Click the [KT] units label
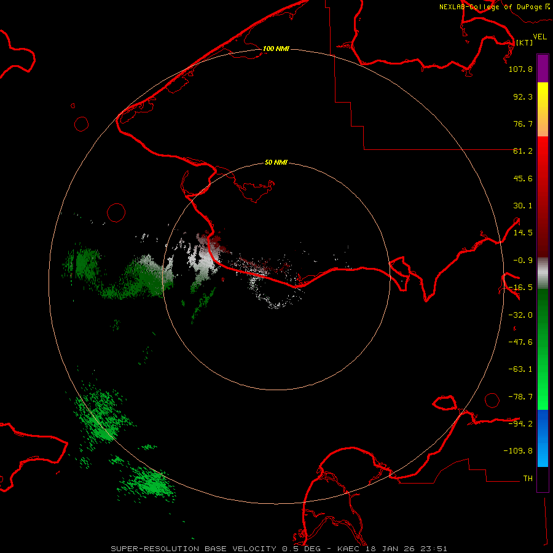The height and width of the screenshot is (553, 553). pos(524,42)
